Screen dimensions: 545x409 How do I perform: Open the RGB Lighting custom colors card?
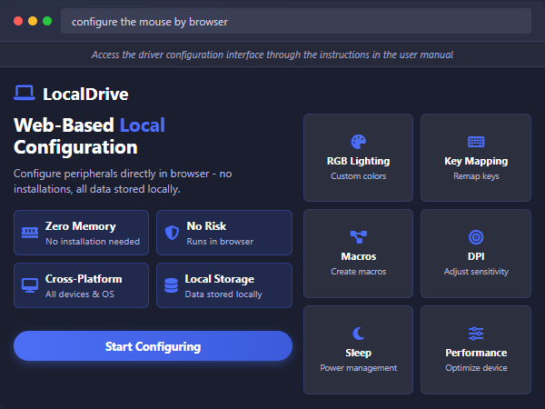[x=358, y=157]
